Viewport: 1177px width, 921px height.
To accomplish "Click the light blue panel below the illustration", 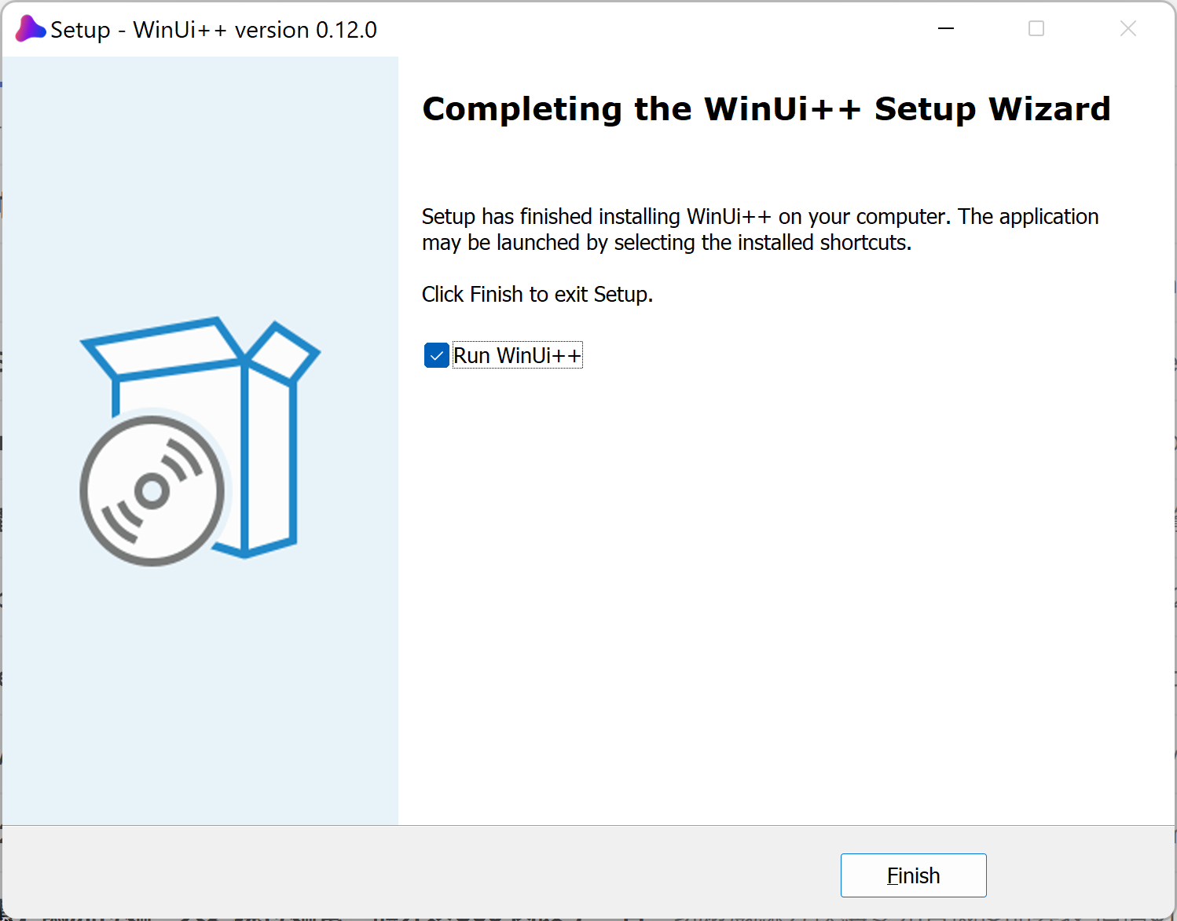I will (200, 692).
